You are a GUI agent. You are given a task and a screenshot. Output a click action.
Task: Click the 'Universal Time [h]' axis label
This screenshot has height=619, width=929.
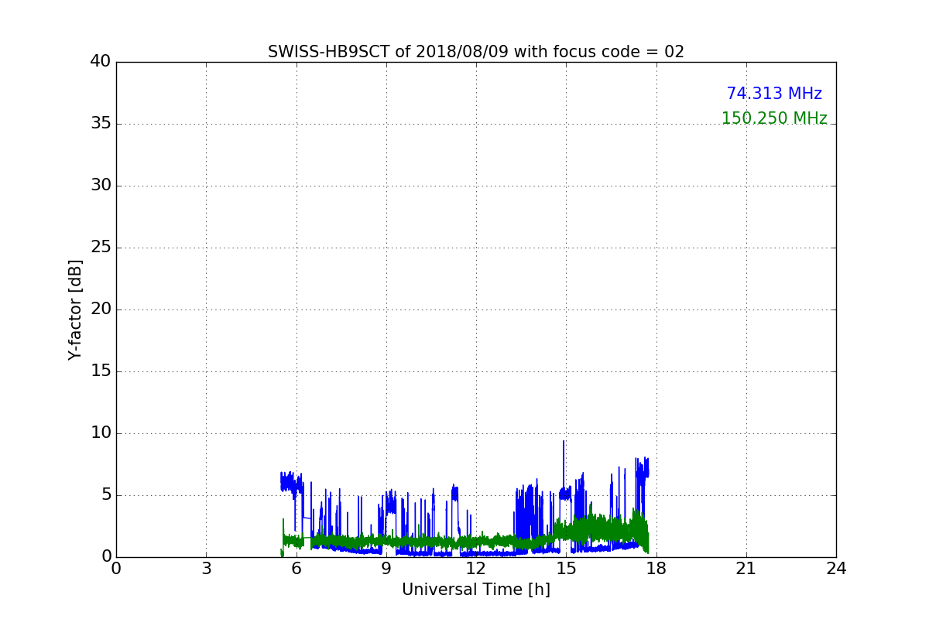click(x=476, y=590)
